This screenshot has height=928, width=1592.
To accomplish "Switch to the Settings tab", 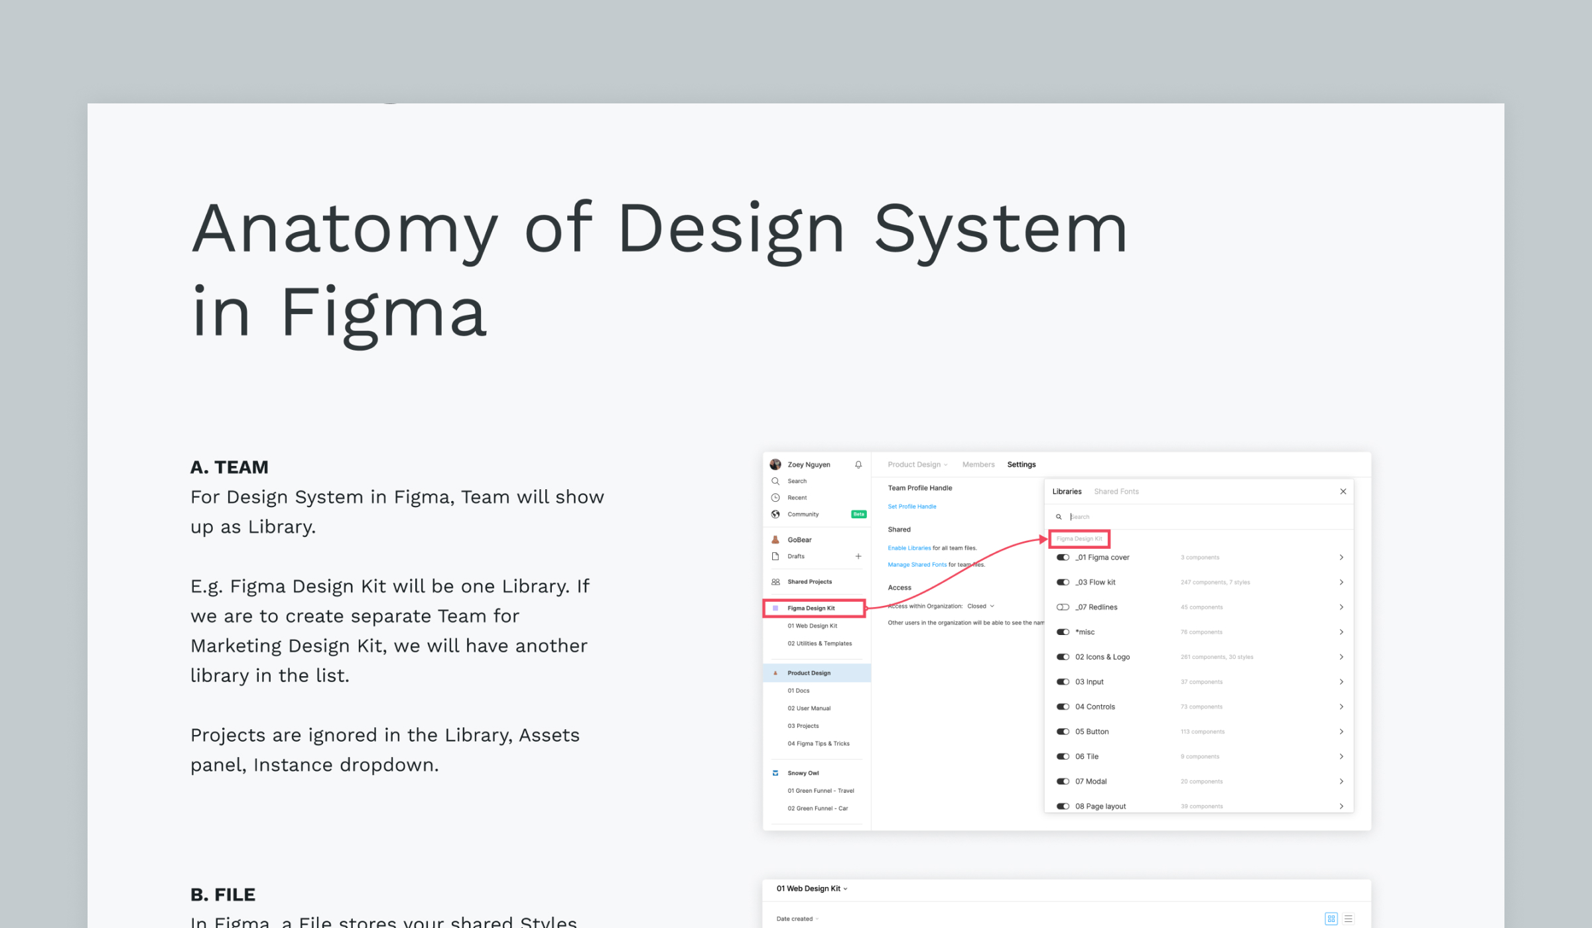I will tap(1022, 465).
